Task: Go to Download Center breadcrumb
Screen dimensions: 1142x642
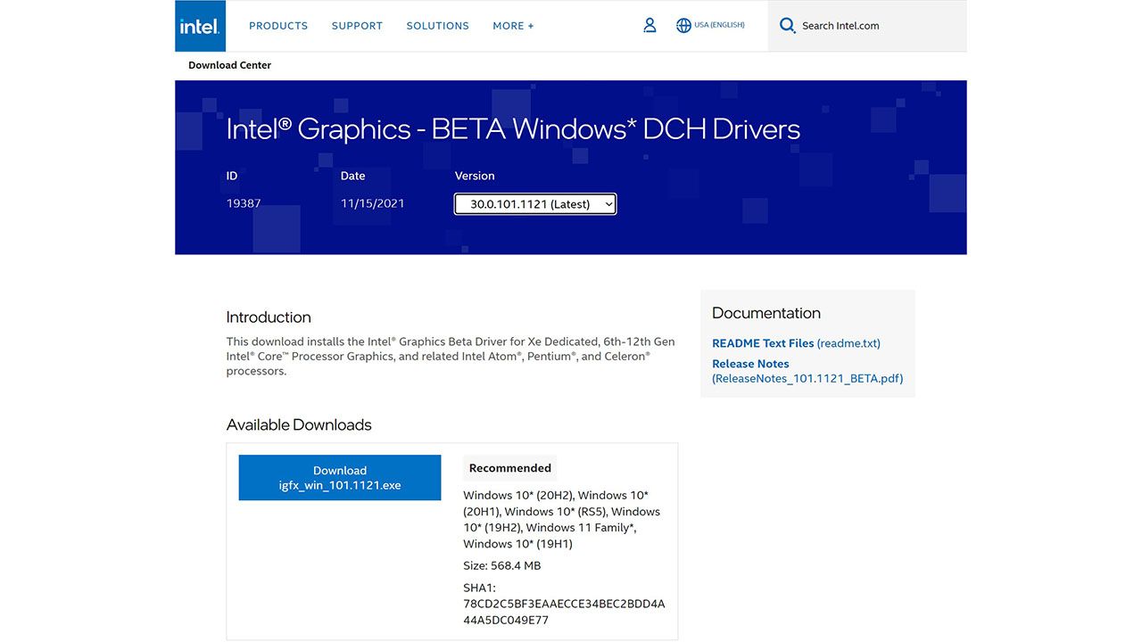Action: (x=229, y=65)
